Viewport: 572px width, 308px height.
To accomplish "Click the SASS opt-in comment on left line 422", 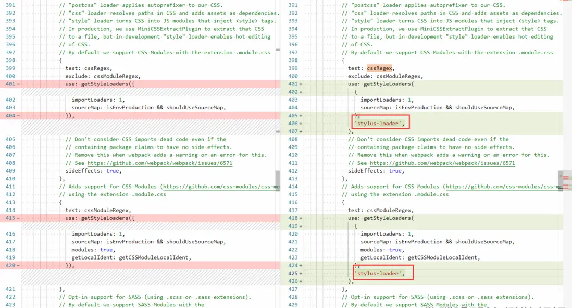I will (155, 297).
